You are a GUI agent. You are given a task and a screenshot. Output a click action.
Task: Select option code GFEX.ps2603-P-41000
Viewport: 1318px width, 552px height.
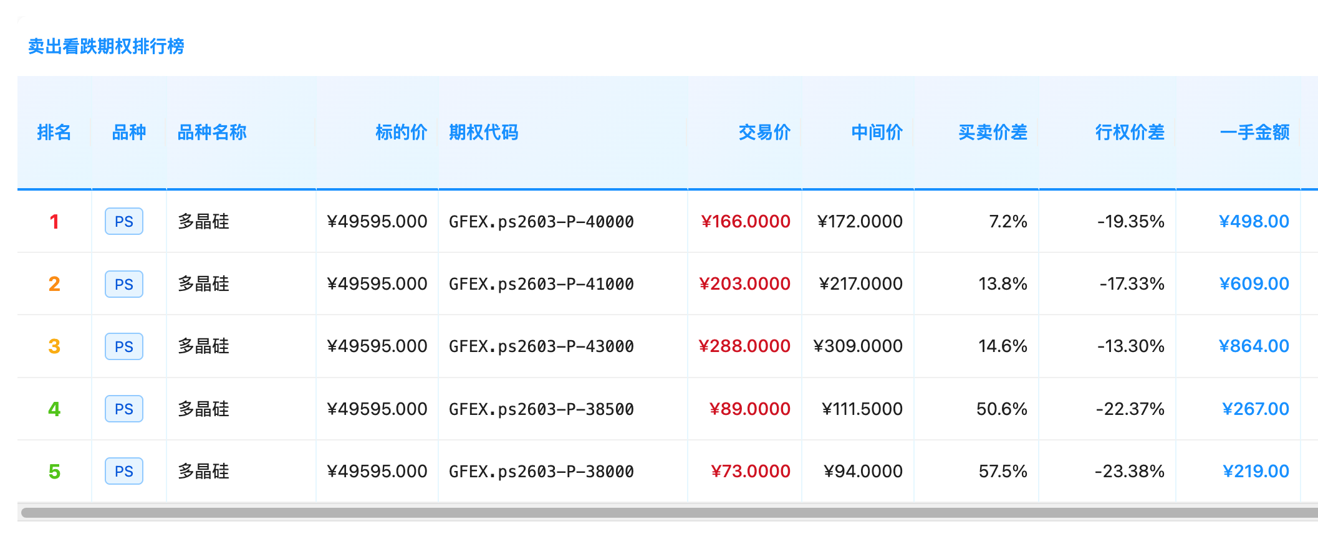[x=541, y=284]
